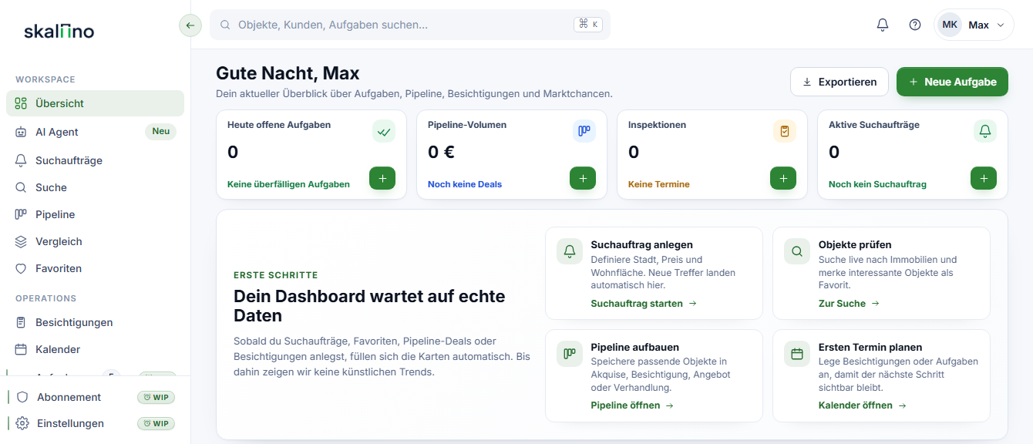
Task: Click the Noch keine Deals text
Action: tap(465, 184)
